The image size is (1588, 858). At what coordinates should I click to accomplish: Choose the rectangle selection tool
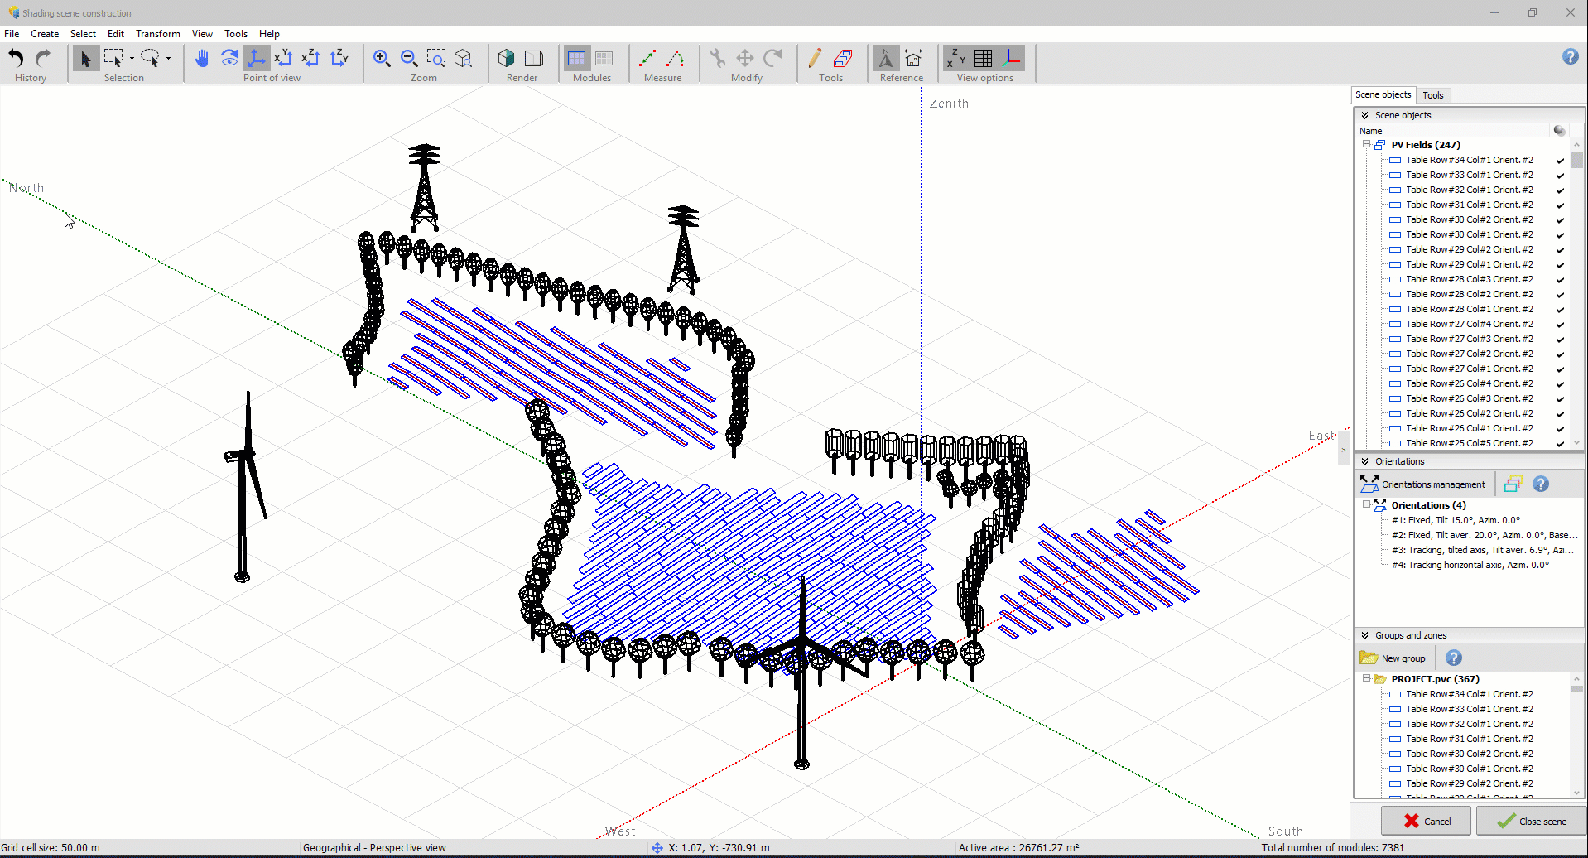click(113, 58)
